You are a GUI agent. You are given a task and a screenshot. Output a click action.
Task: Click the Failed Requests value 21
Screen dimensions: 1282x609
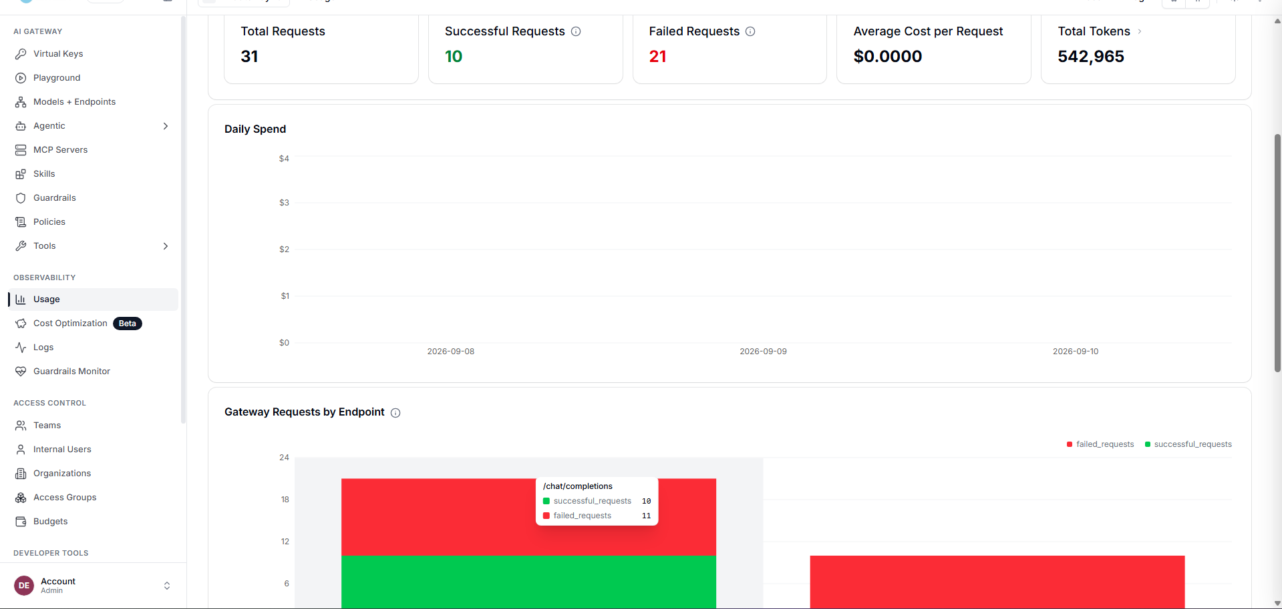657,57
